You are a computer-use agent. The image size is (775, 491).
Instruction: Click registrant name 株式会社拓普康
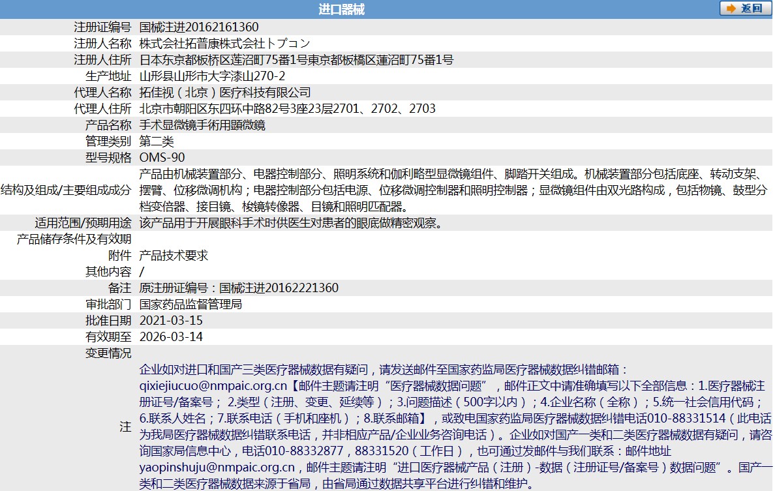[180, 44]
